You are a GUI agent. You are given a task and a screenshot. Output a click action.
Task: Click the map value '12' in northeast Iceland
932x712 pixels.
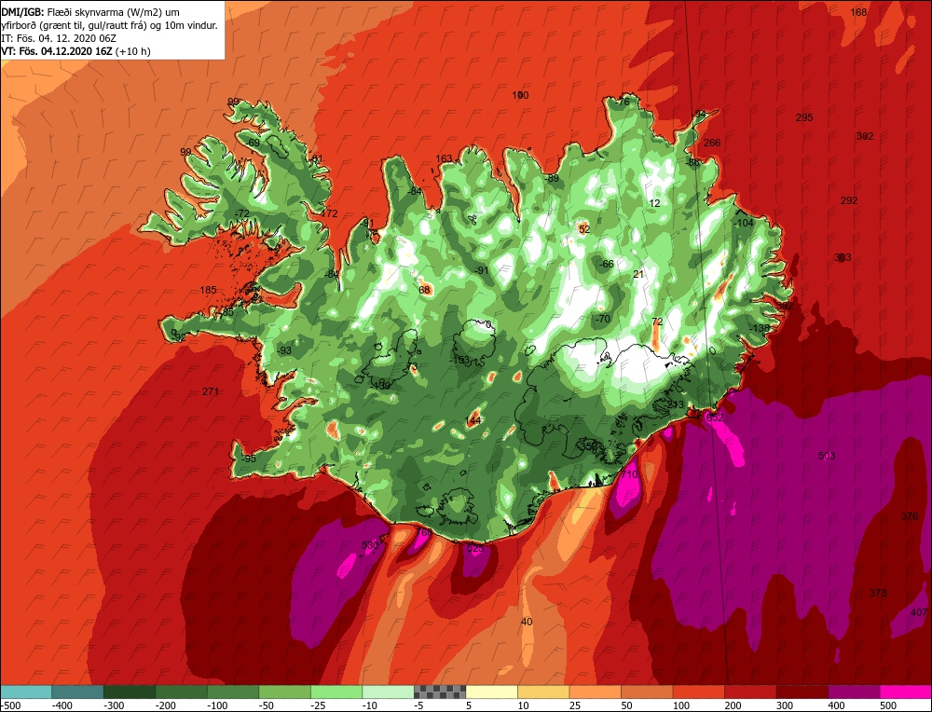point(654,203)
